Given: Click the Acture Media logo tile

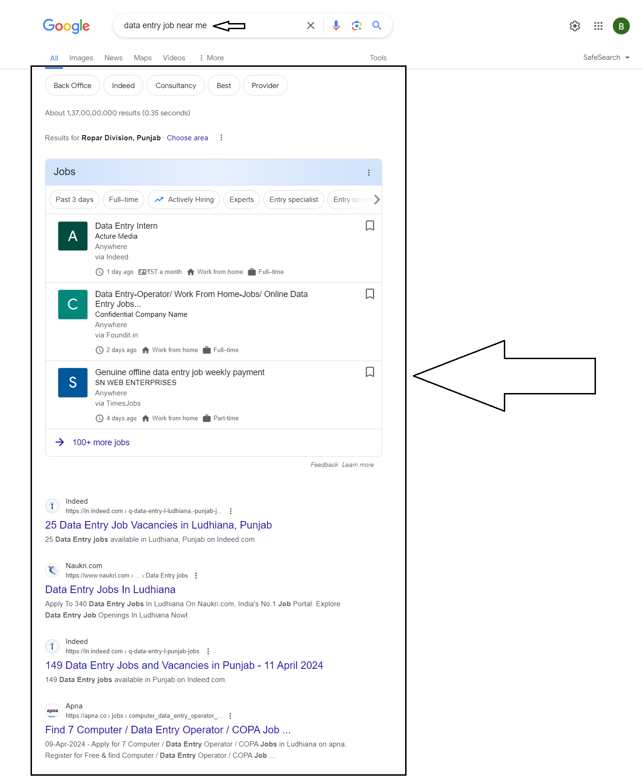Looking at the screenshot, I should [x=73, y=236].
